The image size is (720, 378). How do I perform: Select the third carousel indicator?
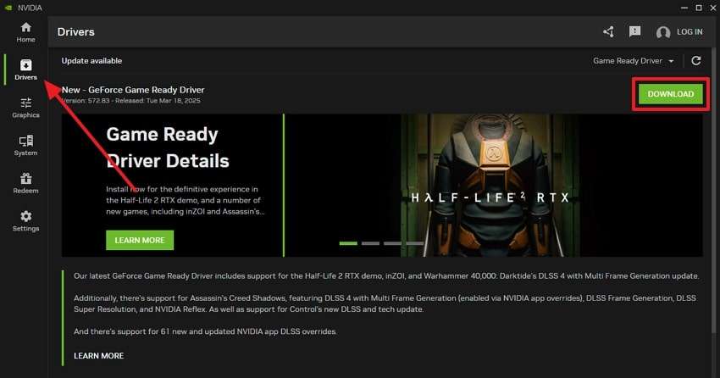[392, 243]
